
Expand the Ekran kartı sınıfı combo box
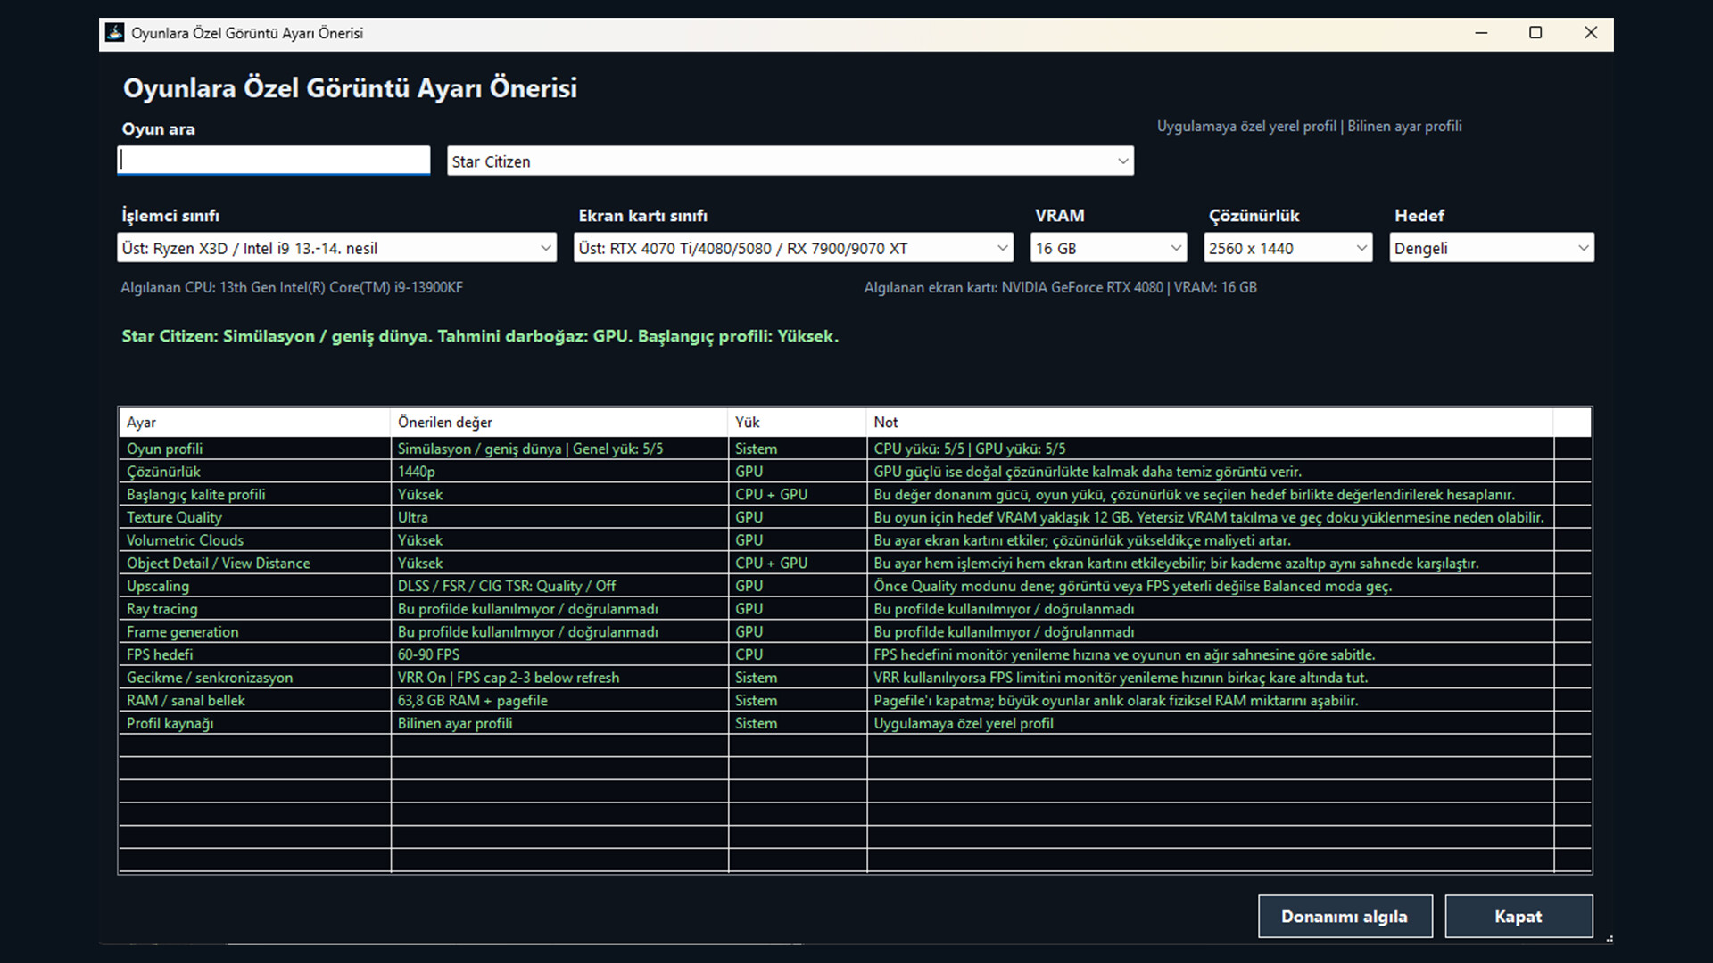coord(793,248)
